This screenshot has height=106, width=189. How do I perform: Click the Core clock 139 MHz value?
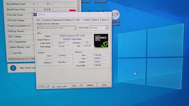coord(62,56)
